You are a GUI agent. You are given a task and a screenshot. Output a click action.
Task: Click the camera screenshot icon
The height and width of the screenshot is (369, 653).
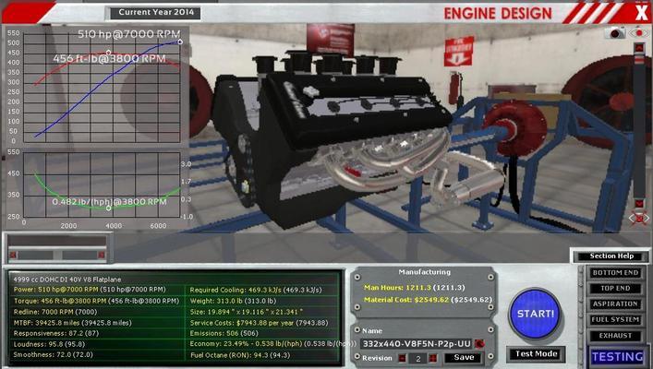click(616, 32)
